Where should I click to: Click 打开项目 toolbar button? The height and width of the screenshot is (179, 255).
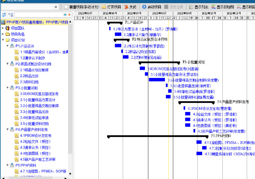[x=111, y=7]
